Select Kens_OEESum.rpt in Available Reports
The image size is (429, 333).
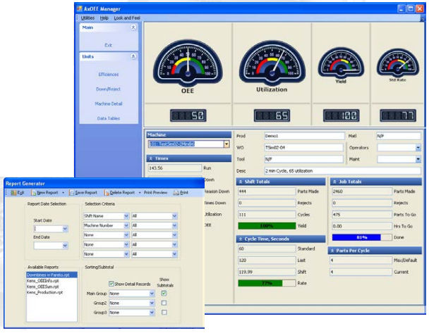[x=43, y=287]
